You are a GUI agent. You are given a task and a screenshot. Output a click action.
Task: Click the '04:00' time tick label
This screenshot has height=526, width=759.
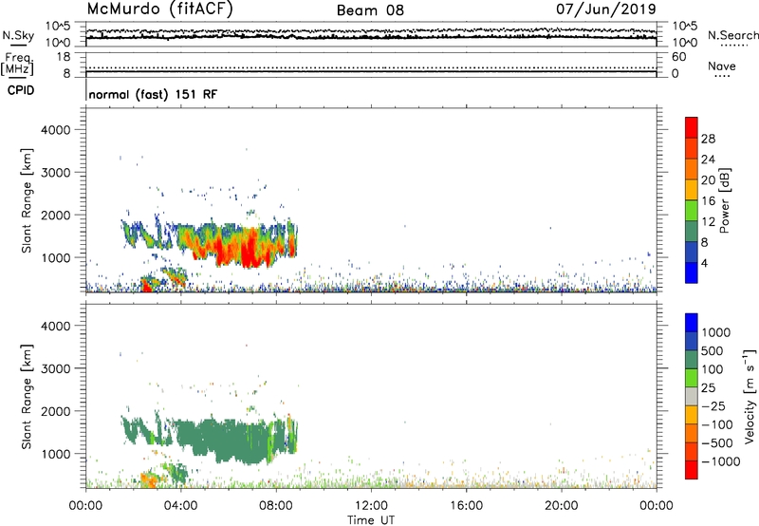180,506
